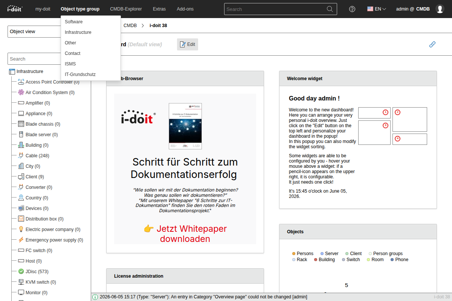Click the Appliance laptop icon
This screenshot has height=301, width=452.
pyautogui.click(x=21, y=114)
